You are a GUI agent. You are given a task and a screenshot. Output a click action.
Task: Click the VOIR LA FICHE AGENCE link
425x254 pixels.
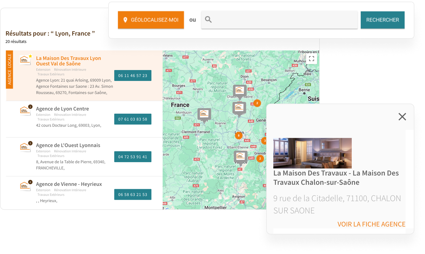pyautogui.click(x=371, y=224)
